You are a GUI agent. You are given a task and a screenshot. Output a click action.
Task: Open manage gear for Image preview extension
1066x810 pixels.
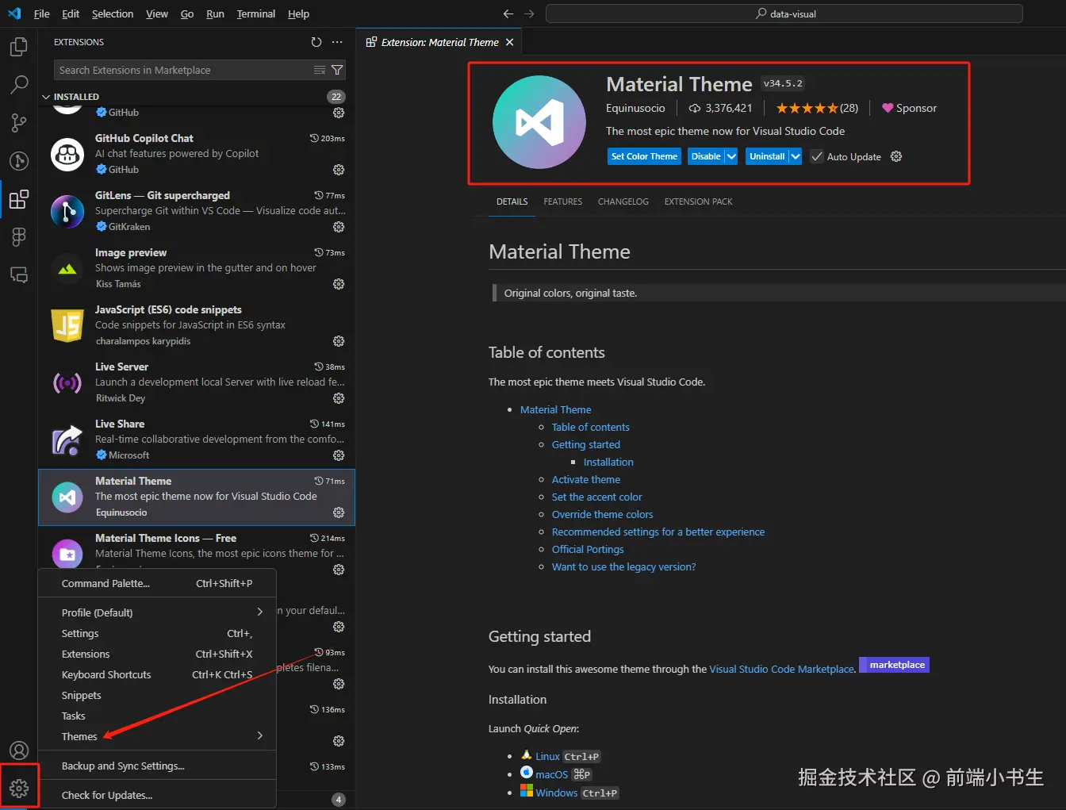pyautogui.click(x=339, y=284)
